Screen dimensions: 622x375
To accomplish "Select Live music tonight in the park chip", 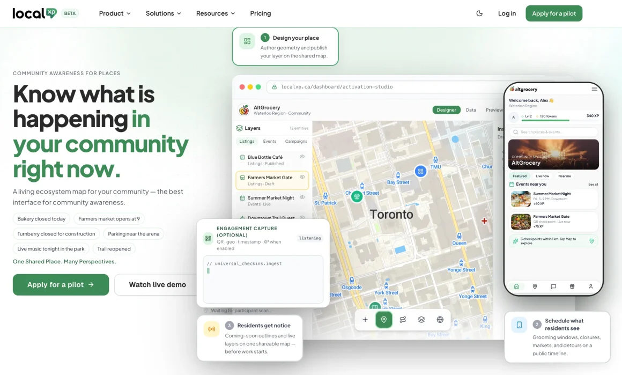I will pos(51,249).
